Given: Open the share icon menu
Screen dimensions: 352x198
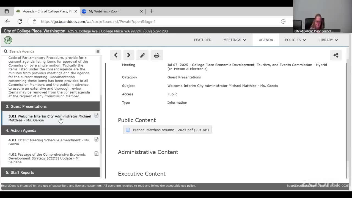Looking at the screenshot, I should click(x=336, y=55).
